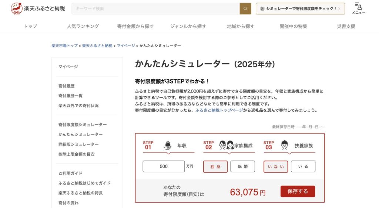
Task: Select the 既婚 option
Action: pos(243,167)
